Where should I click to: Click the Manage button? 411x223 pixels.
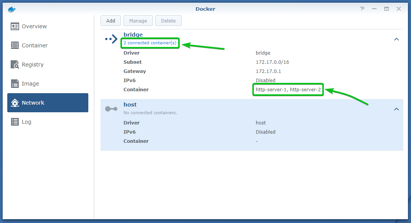[x=138, y=21]
